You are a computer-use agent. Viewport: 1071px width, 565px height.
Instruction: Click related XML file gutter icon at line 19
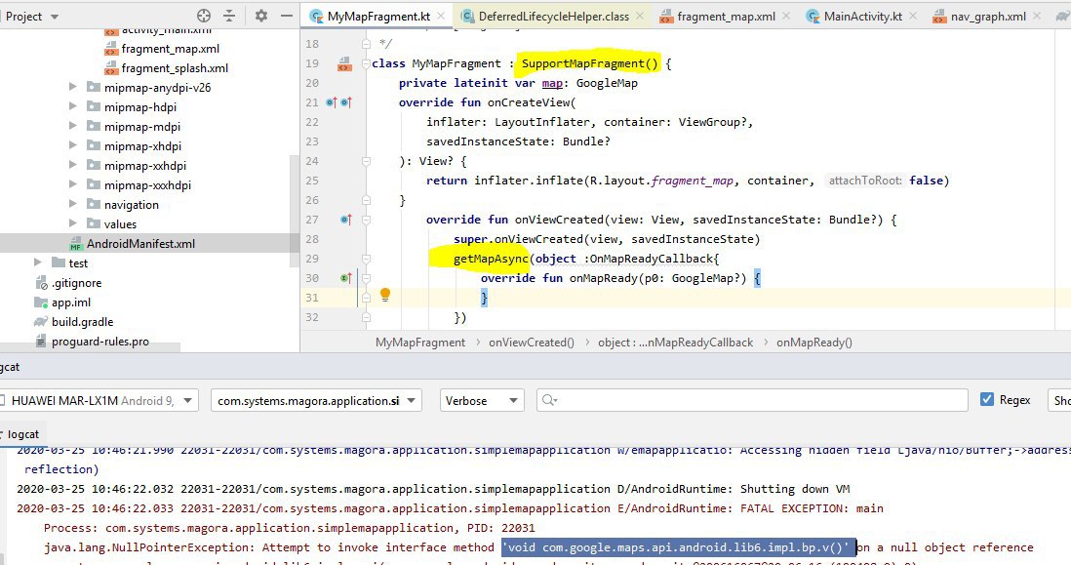345,64
